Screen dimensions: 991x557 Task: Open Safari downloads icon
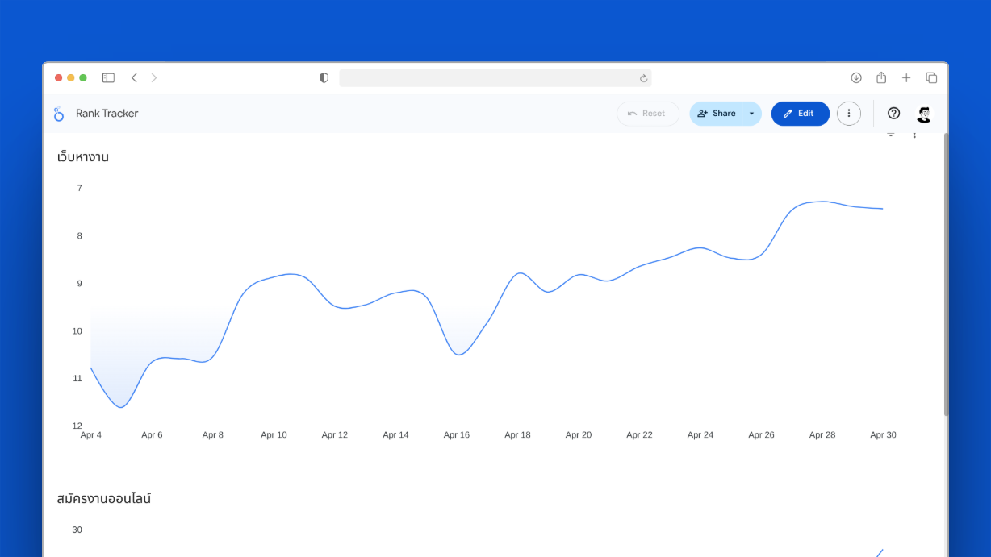click(856, 78)
